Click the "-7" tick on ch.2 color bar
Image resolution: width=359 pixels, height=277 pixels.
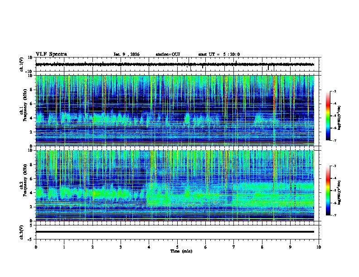334,215
